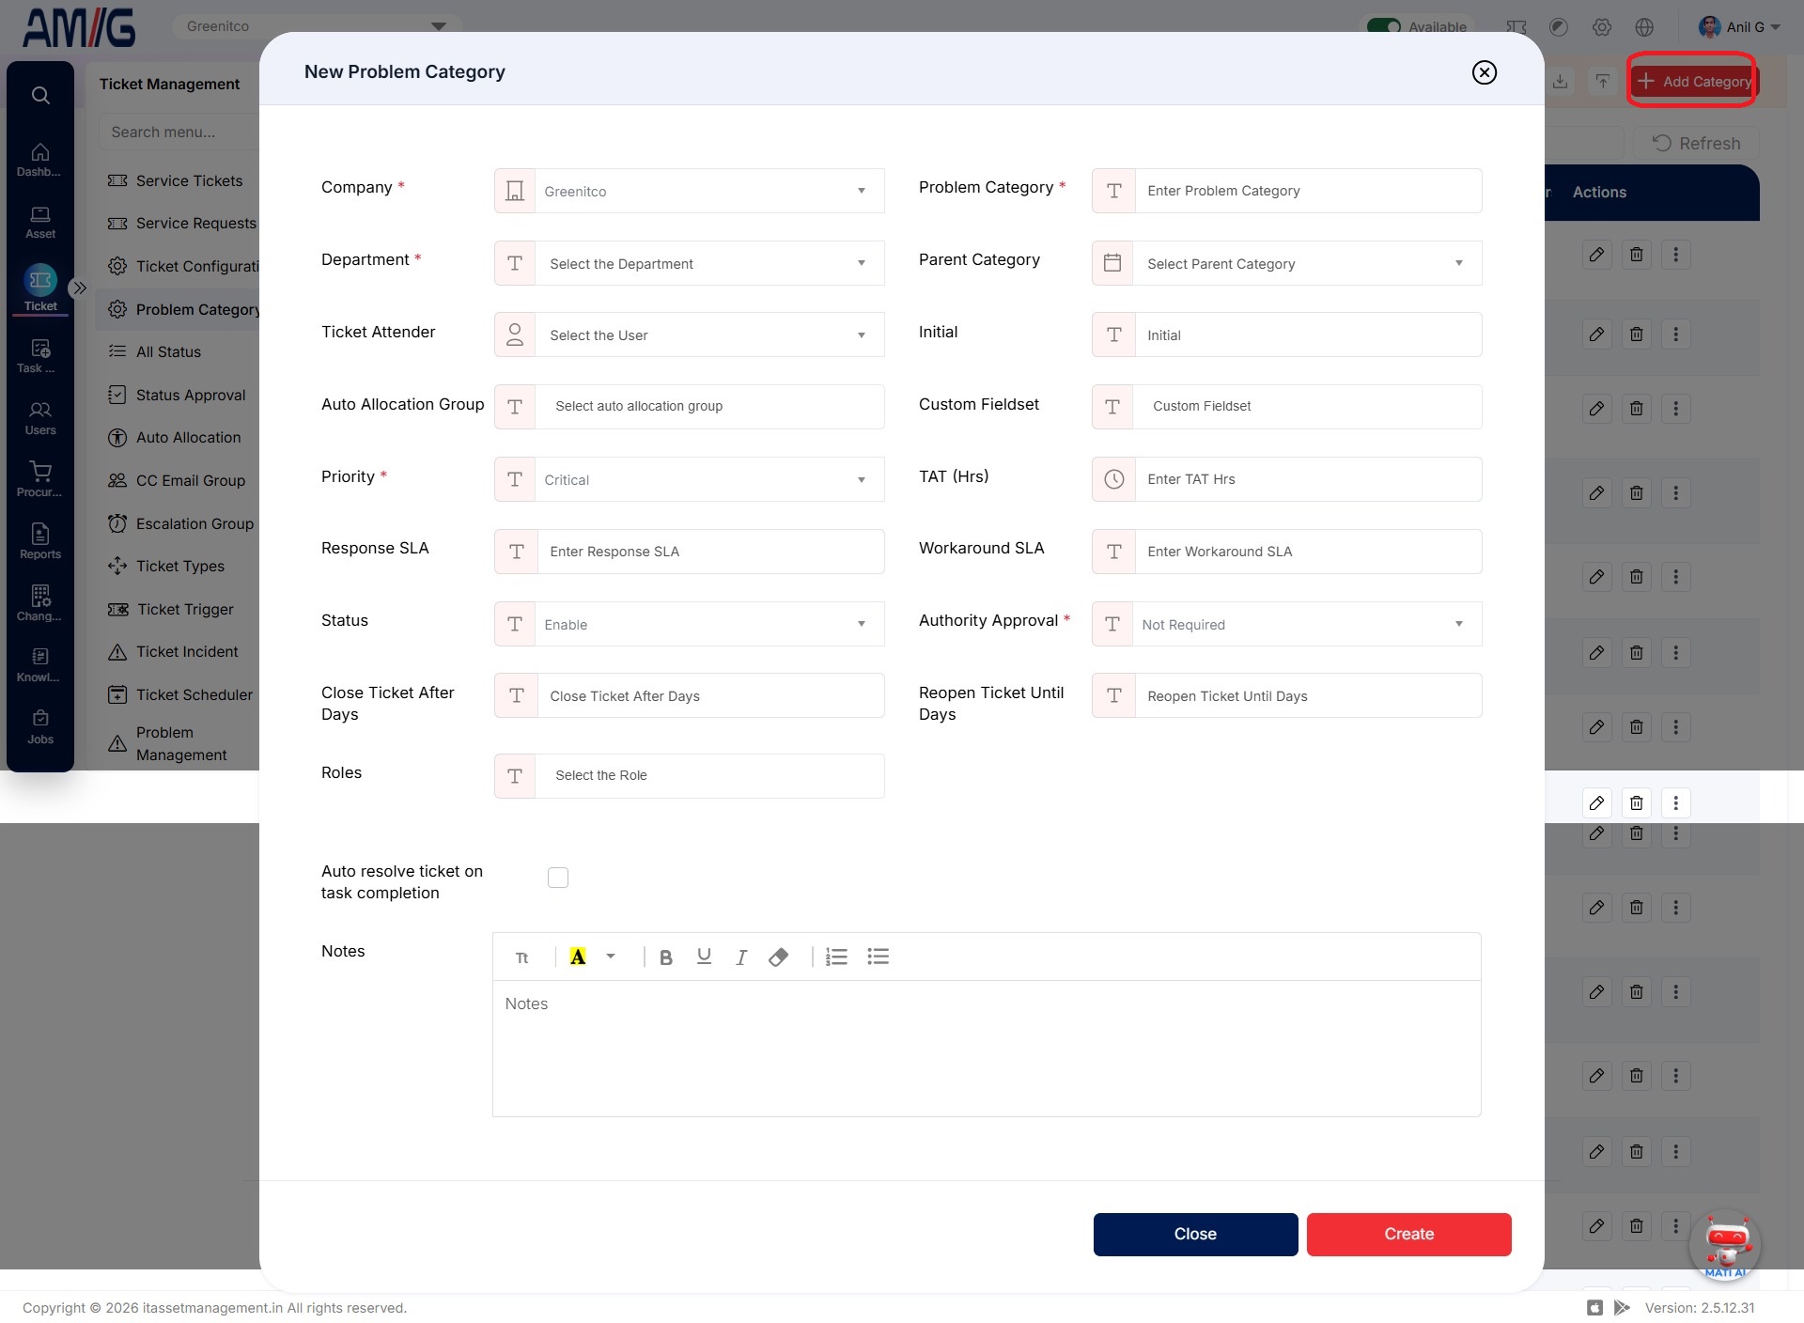Insert numbered list in Notes editor
The width and height of the screenshot is (1804, 1323).
(836, 957)
